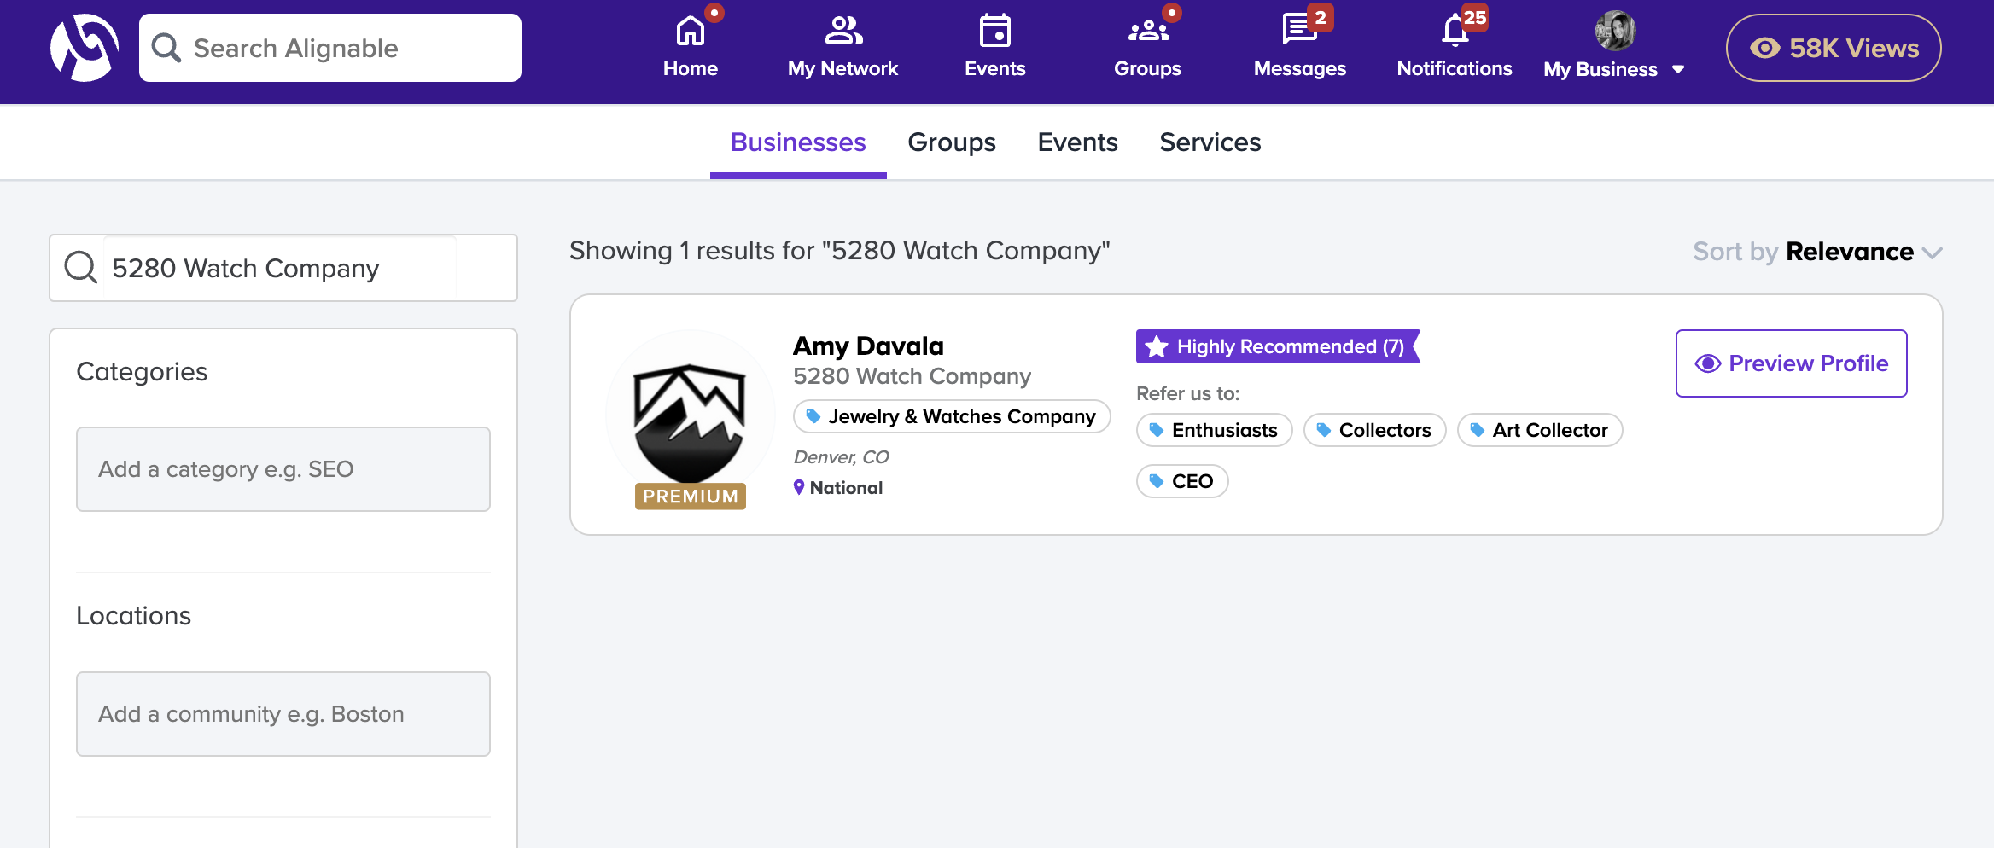Go to Home in top navigation
Image resolution: width=1994 pixels, height=848 pixels.
(690, 48)
